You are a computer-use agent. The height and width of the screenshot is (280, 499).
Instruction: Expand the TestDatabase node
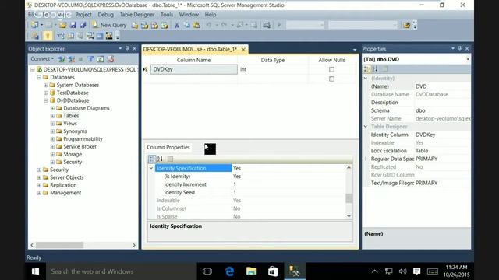pos(46,93)
